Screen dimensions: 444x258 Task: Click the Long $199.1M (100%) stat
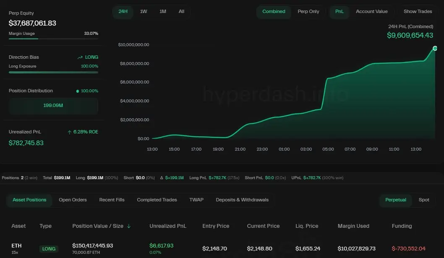click(x=97, y=178)
